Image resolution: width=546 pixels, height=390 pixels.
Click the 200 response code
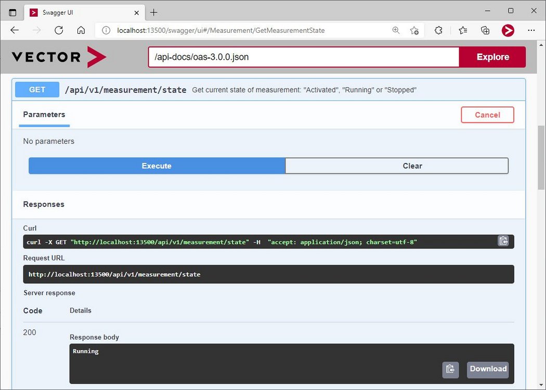point(30,332)
